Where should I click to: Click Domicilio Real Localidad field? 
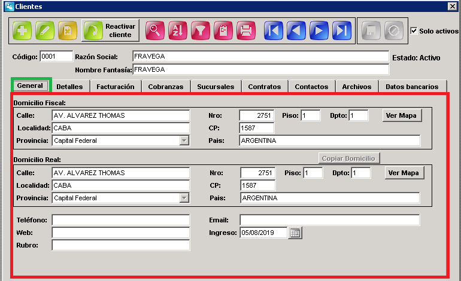[x=121, y=185]
